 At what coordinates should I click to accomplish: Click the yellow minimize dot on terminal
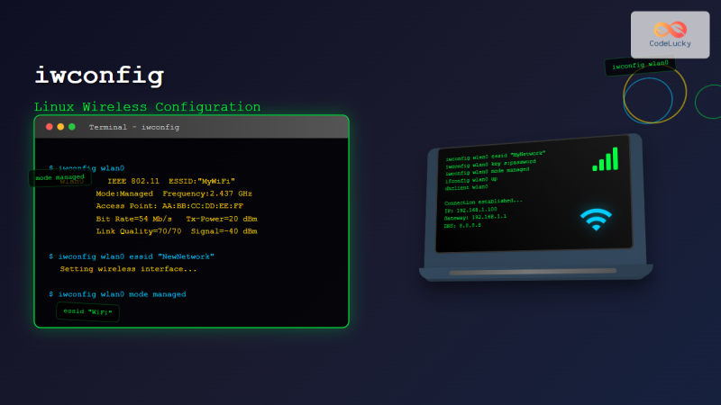(x=60, y=127)
